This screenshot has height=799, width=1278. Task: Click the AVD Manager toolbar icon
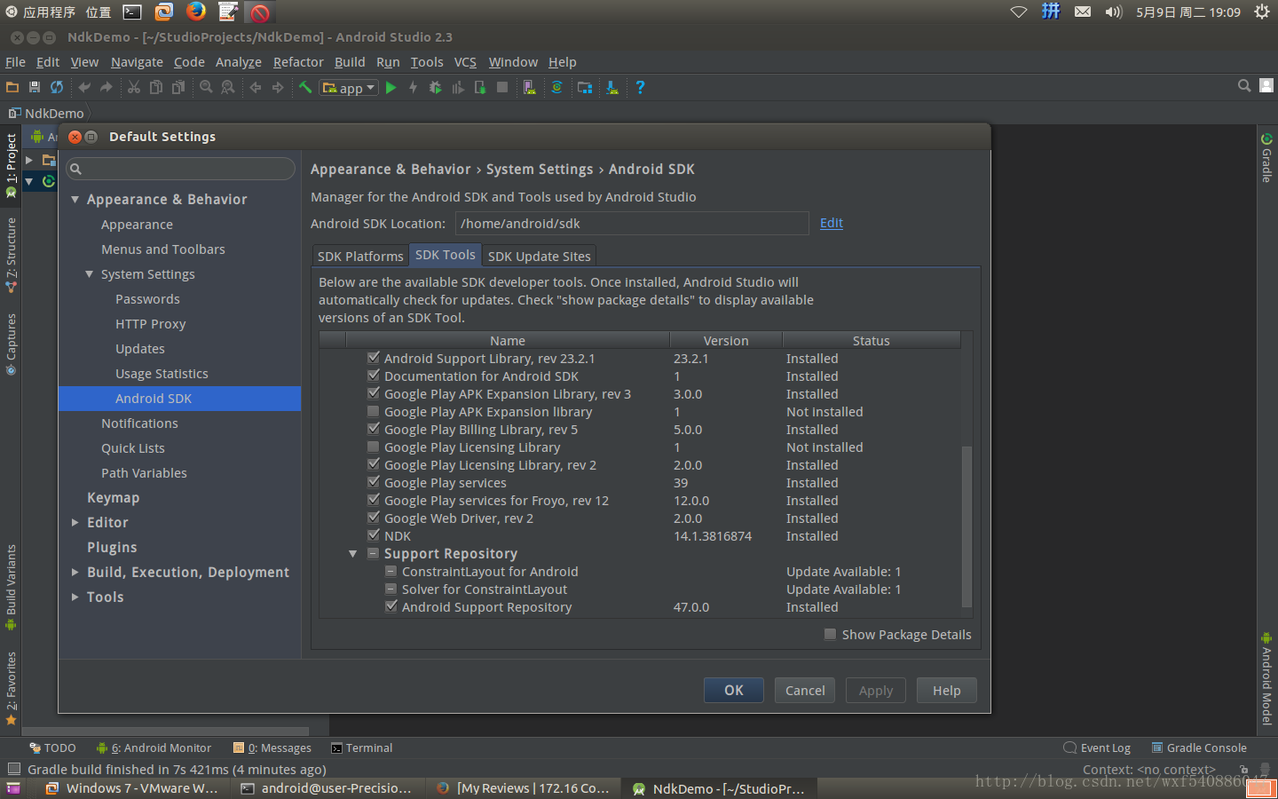[x=530, y=87]
